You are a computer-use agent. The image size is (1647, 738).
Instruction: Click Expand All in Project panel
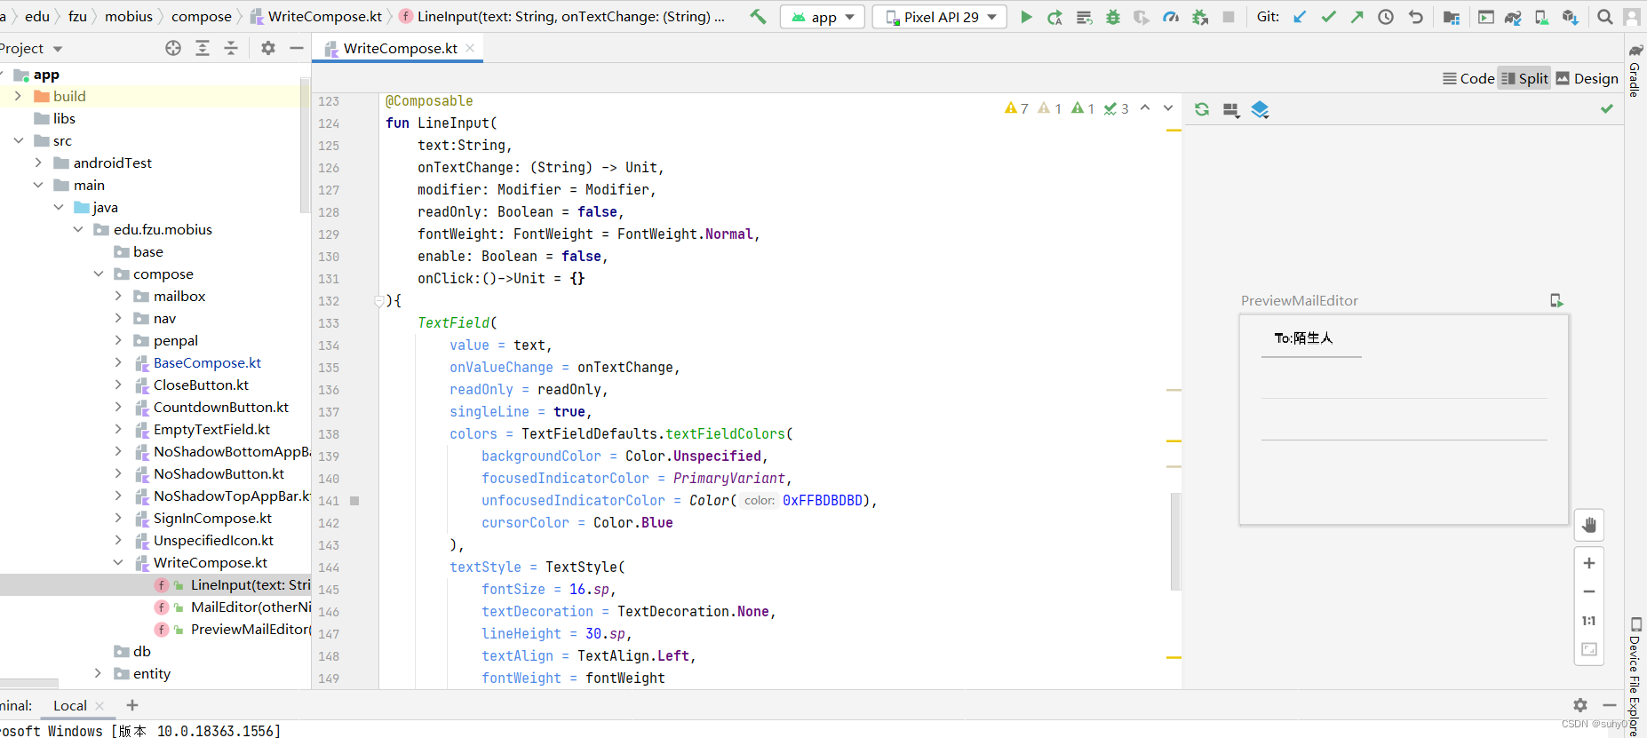pyautogui.click(x=203, y=48)
